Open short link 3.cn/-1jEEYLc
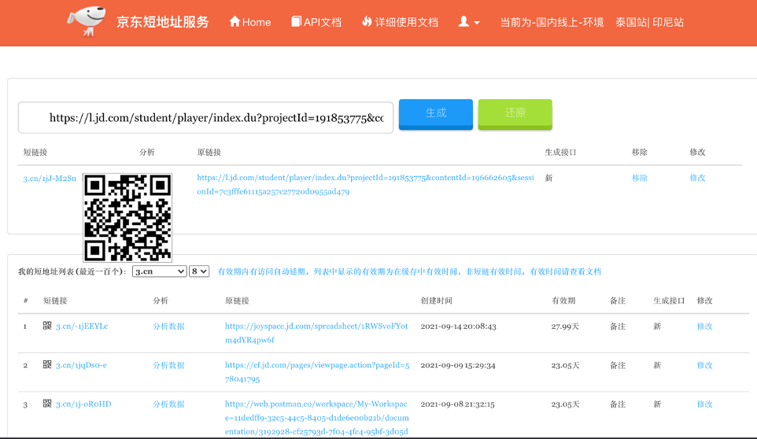This screenshot has height=439, width=757. click(82, 326)
